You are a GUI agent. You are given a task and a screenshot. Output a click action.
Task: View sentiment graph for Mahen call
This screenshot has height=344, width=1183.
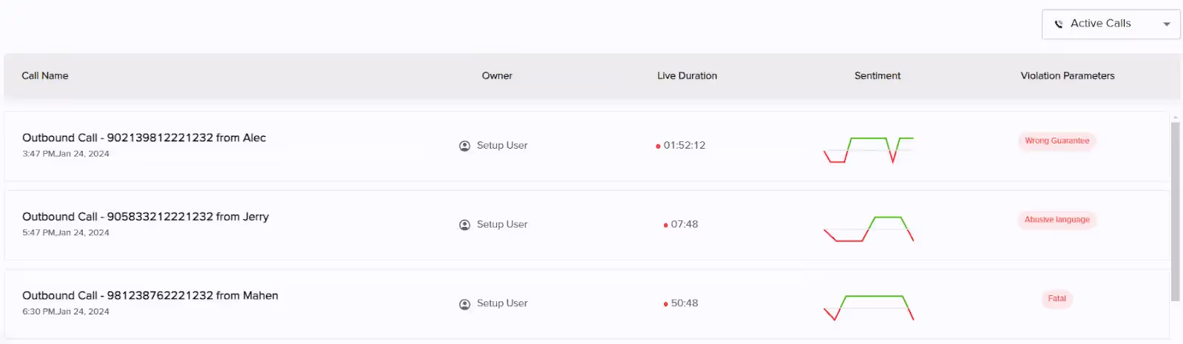[x=869, y=308]
